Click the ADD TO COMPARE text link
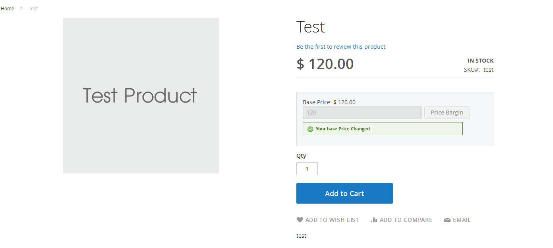This screenshot has height=248, width=553. (406, 220)
